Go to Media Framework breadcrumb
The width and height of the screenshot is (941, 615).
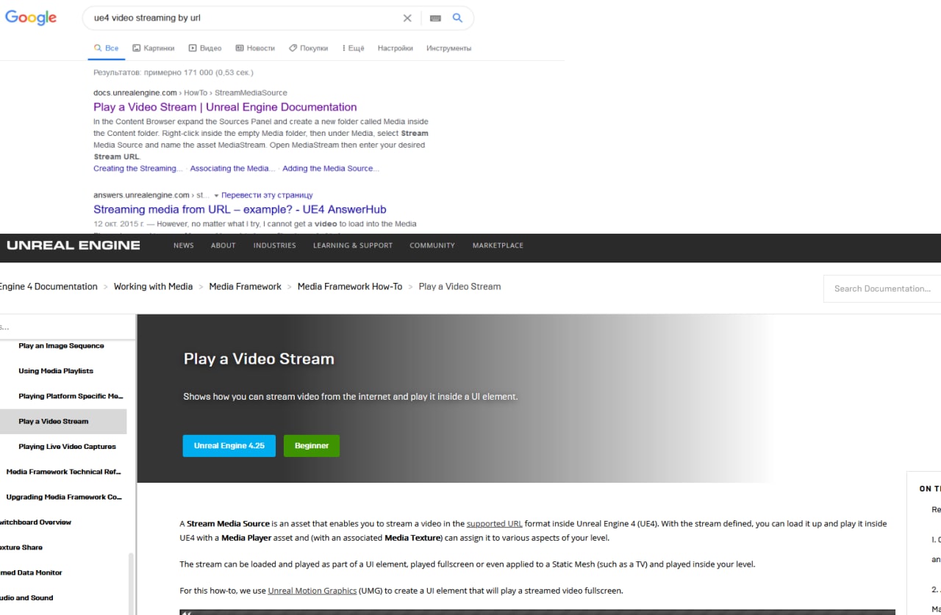(x=245, y=287)
